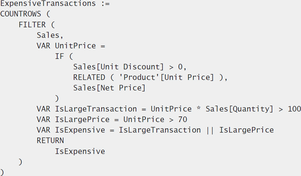Click the RELATED function keyword
Viewport: 301px width, 176px height.
click(89, 77)
